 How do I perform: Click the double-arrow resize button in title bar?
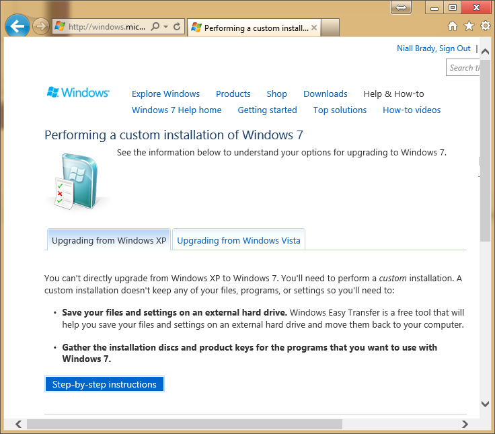tap(401, 7)
